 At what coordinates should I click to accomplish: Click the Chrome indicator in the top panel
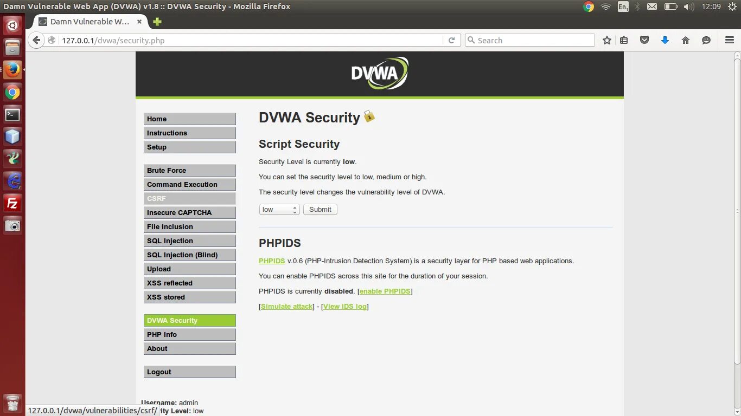(x=589, y=6)
